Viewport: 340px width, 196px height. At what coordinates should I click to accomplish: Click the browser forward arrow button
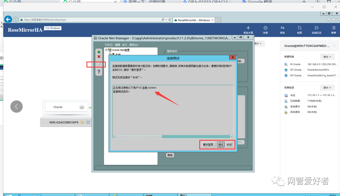pos(15,20)
